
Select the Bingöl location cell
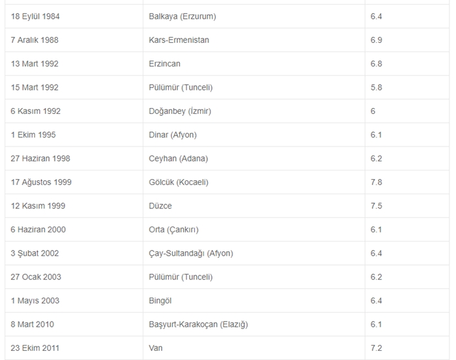pos(162,301)
